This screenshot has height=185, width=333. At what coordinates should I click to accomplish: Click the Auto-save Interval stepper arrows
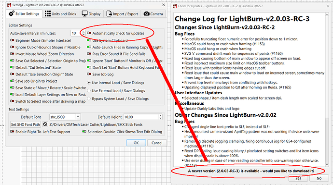(x=83, y=33)
